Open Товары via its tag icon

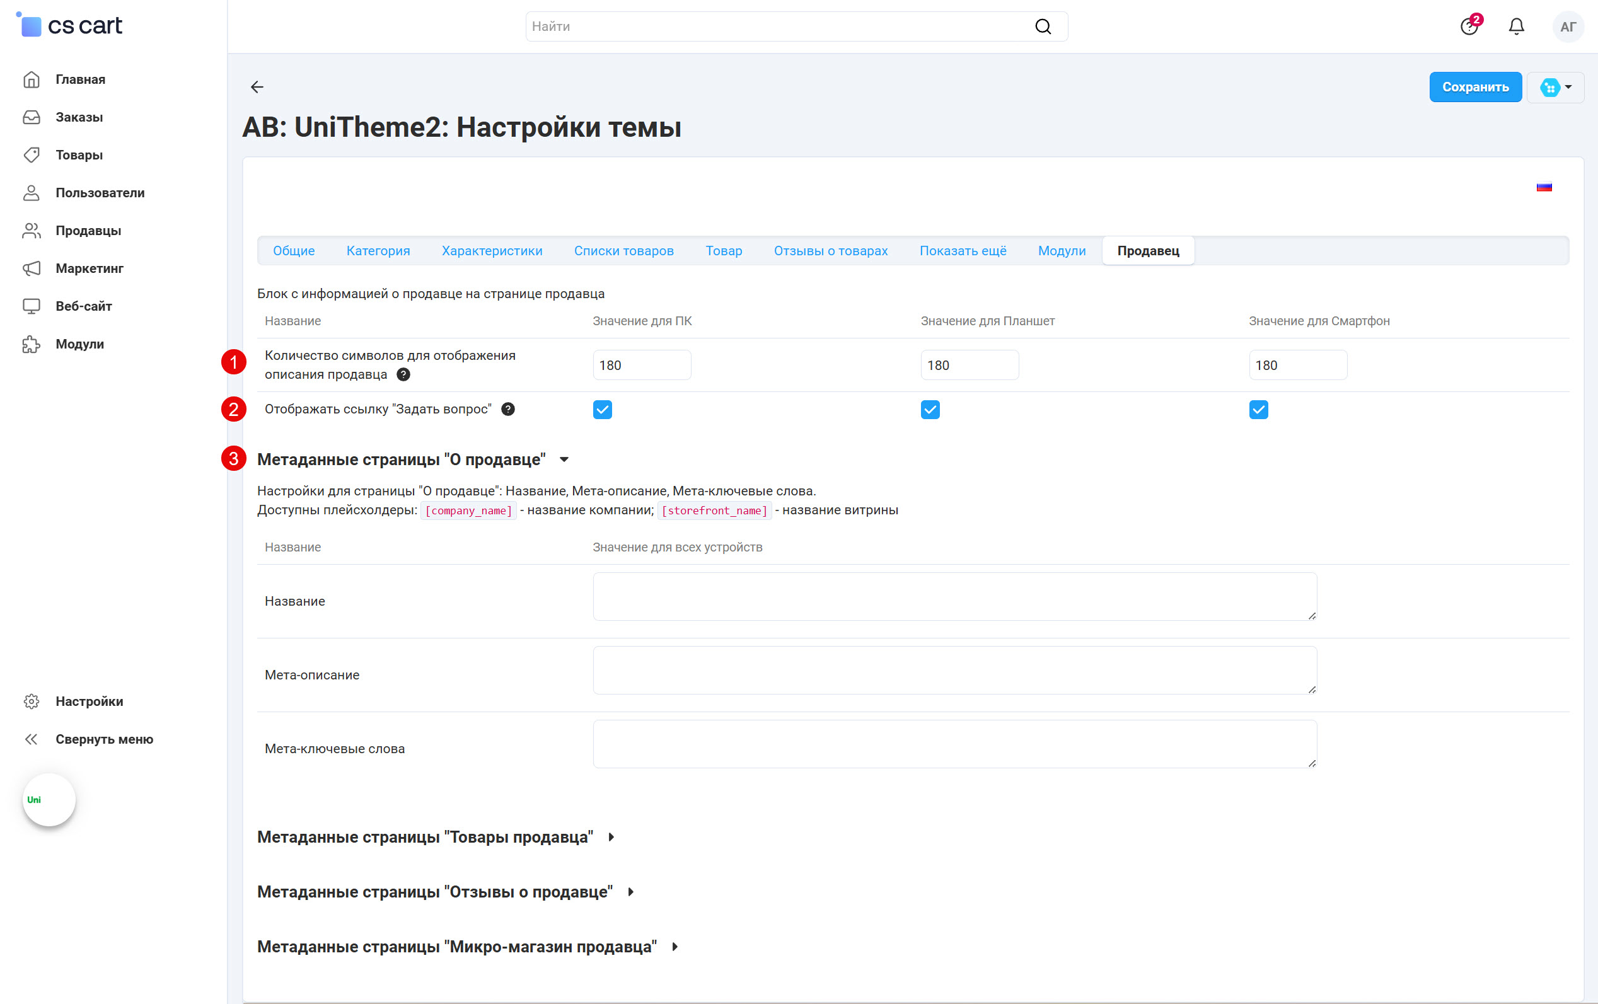tap(31, 155)
